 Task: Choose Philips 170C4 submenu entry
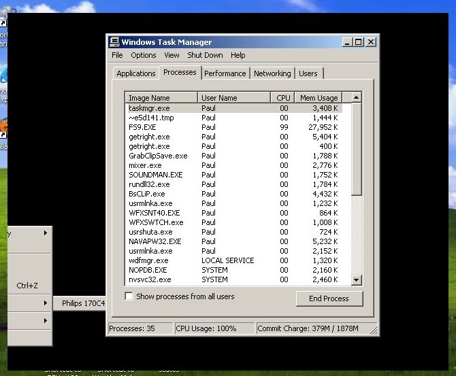click(83, 303)
